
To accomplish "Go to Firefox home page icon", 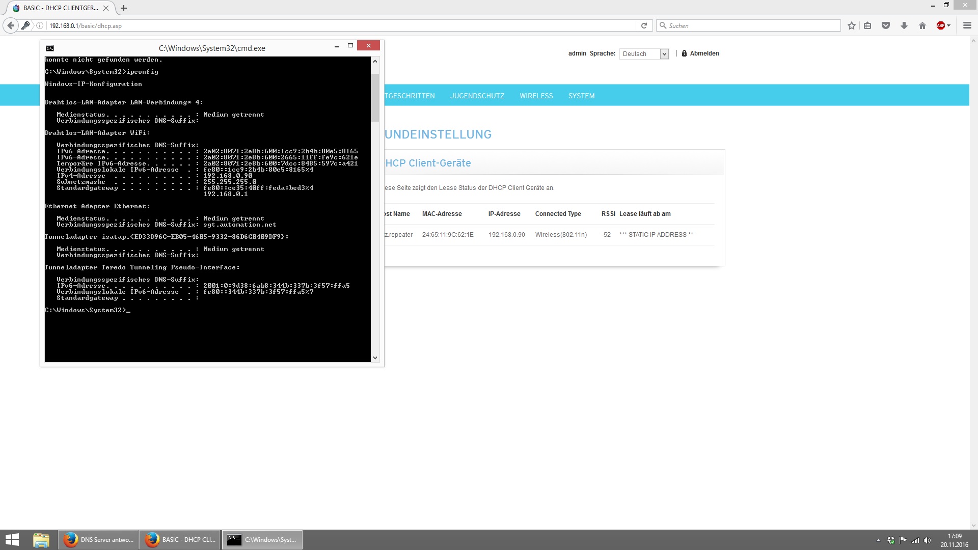I will pos(922,25).
